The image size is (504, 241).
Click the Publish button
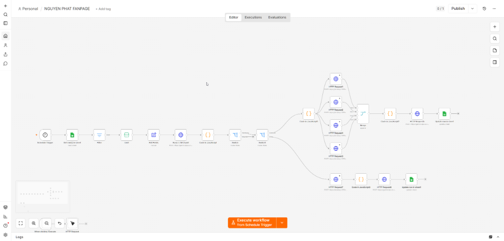click(458, 9)
